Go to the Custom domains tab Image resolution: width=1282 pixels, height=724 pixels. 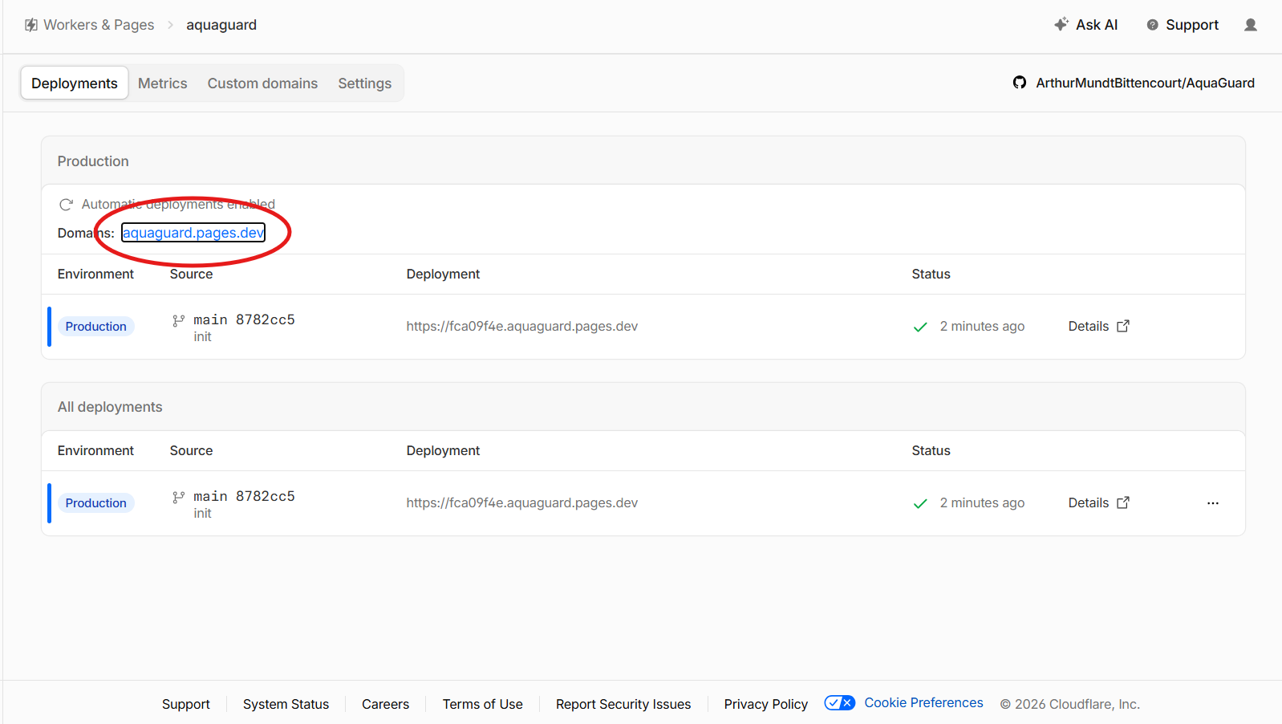[x=262, y=83]
